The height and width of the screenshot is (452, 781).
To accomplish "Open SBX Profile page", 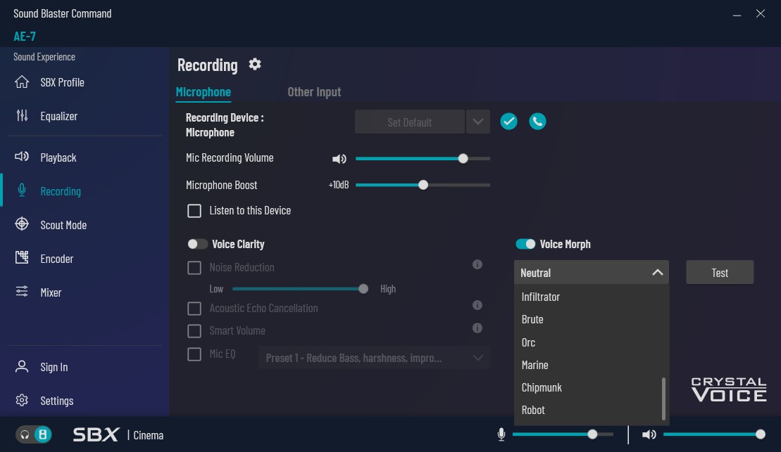I will (62, 82).
